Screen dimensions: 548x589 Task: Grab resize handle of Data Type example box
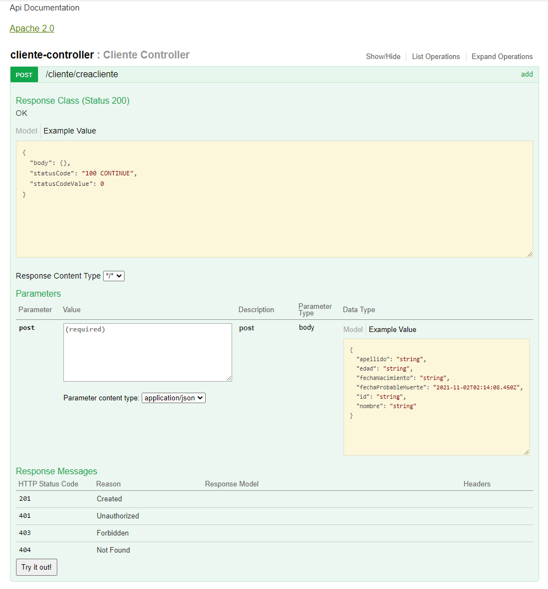[526, 452]
